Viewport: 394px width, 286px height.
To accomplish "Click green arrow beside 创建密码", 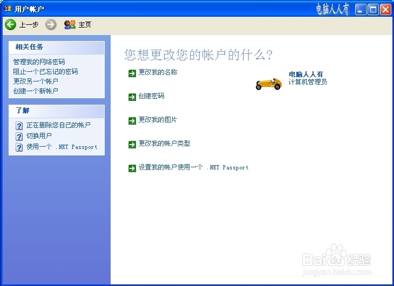I will coord(132,97).
